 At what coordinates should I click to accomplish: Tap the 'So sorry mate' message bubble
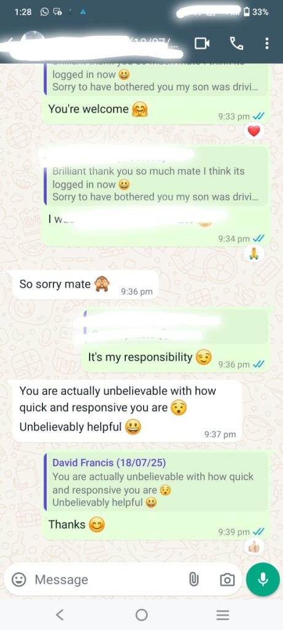point(86,285)
